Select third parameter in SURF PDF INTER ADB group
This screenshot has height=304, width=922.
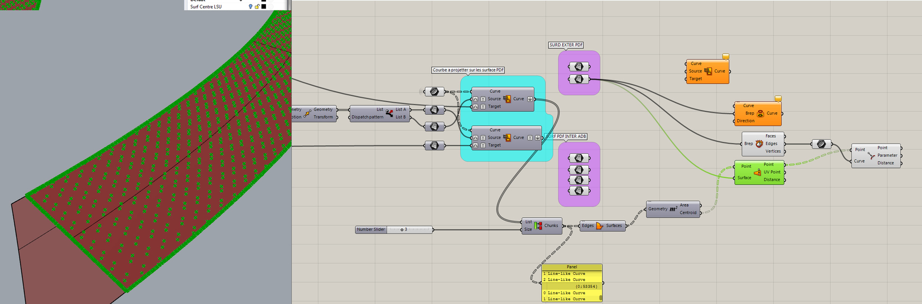tap(579, 180)
